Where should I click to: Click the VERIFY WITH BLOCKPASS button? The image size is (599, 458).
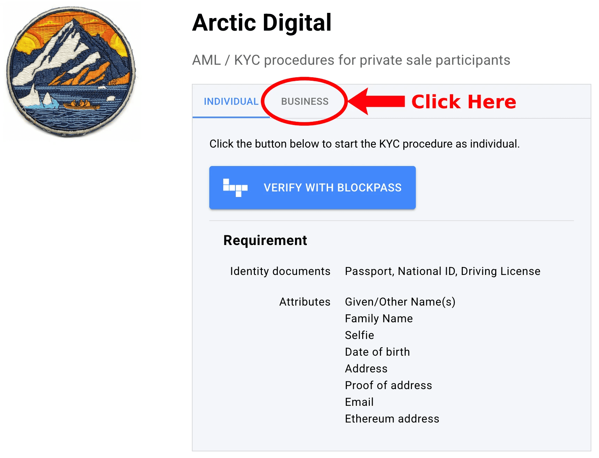pos(312,188)
